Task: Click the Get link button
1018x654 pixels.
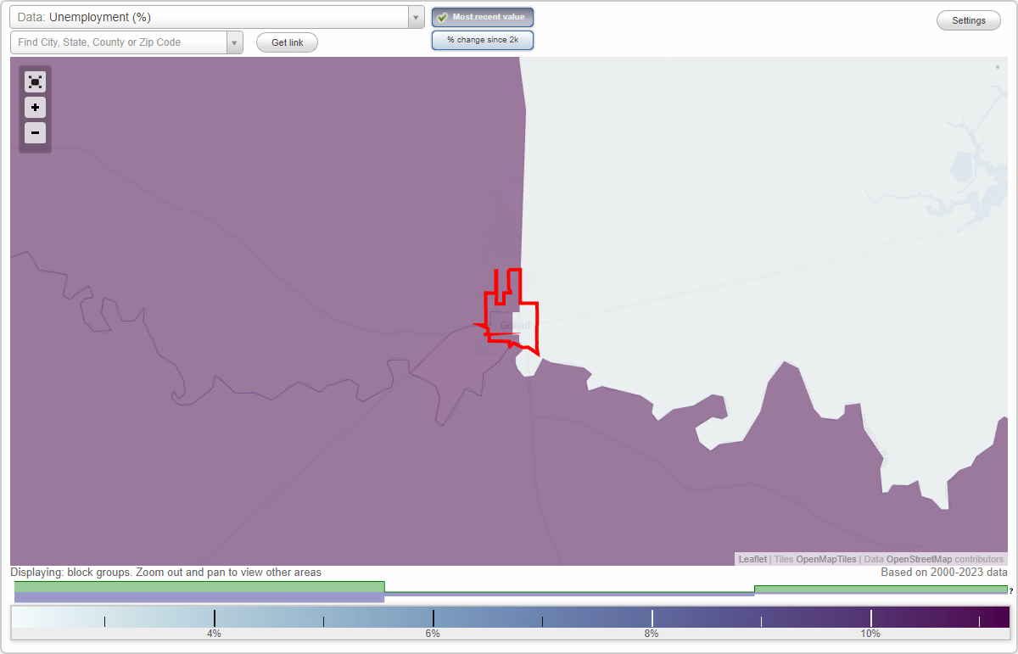Action: click(287, 42)
